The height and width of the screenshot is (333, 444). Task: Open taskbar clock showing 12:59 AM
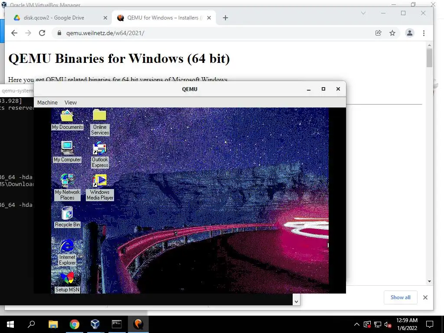407,324
